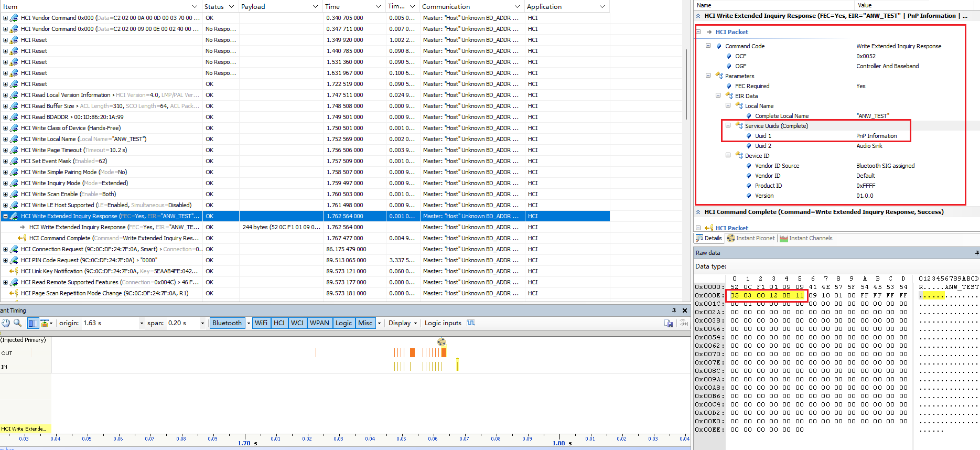Click the follow-latest icon at far right of timing toolbar
Viewport: 980px width, 450px height.
[x=684, y=323]
